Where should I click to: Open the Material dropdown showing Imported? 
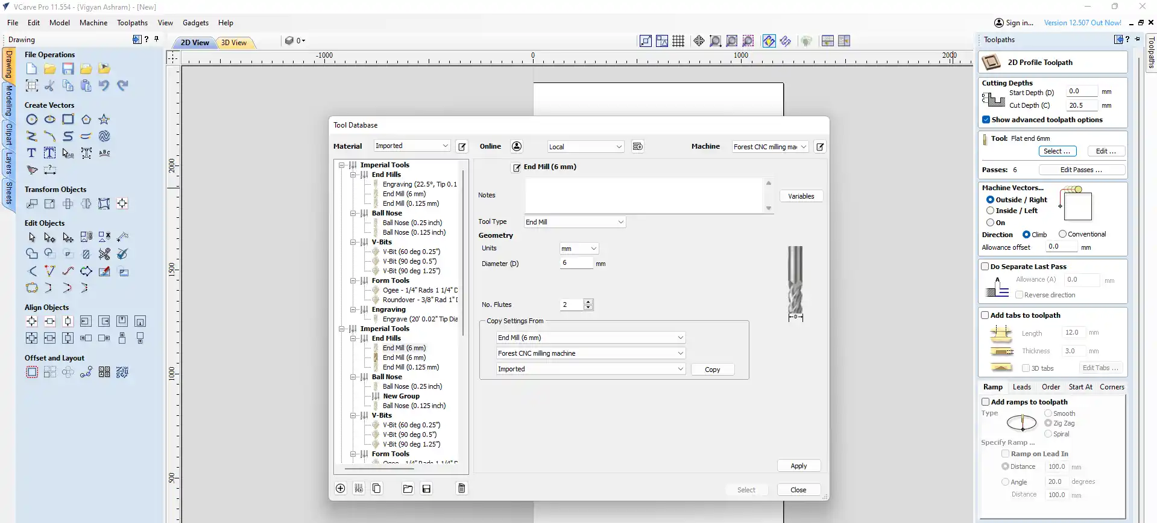coord(412,146)
